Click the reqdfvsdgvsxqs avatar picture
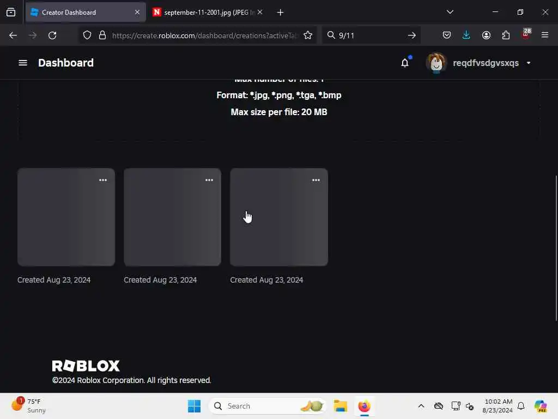This screenshot has width=558, height=419. [436, 63]
